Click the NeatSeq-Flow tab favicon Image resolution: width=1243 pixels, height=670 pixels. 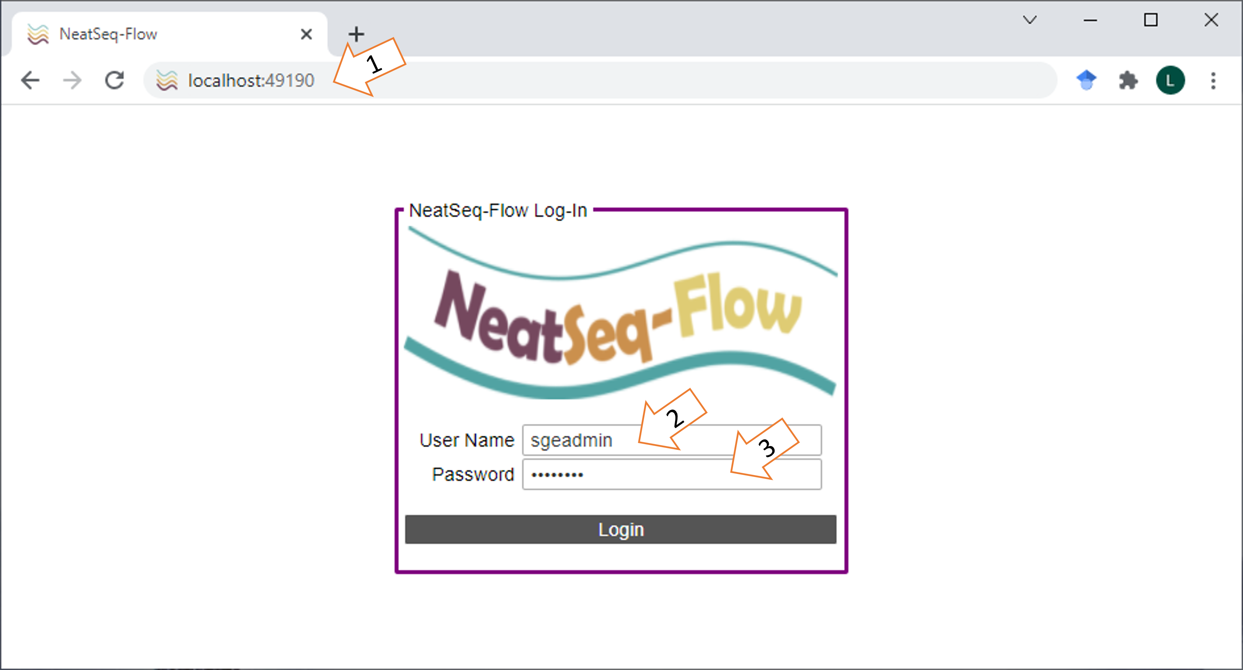pyautogui.click(x=38, y=34)
